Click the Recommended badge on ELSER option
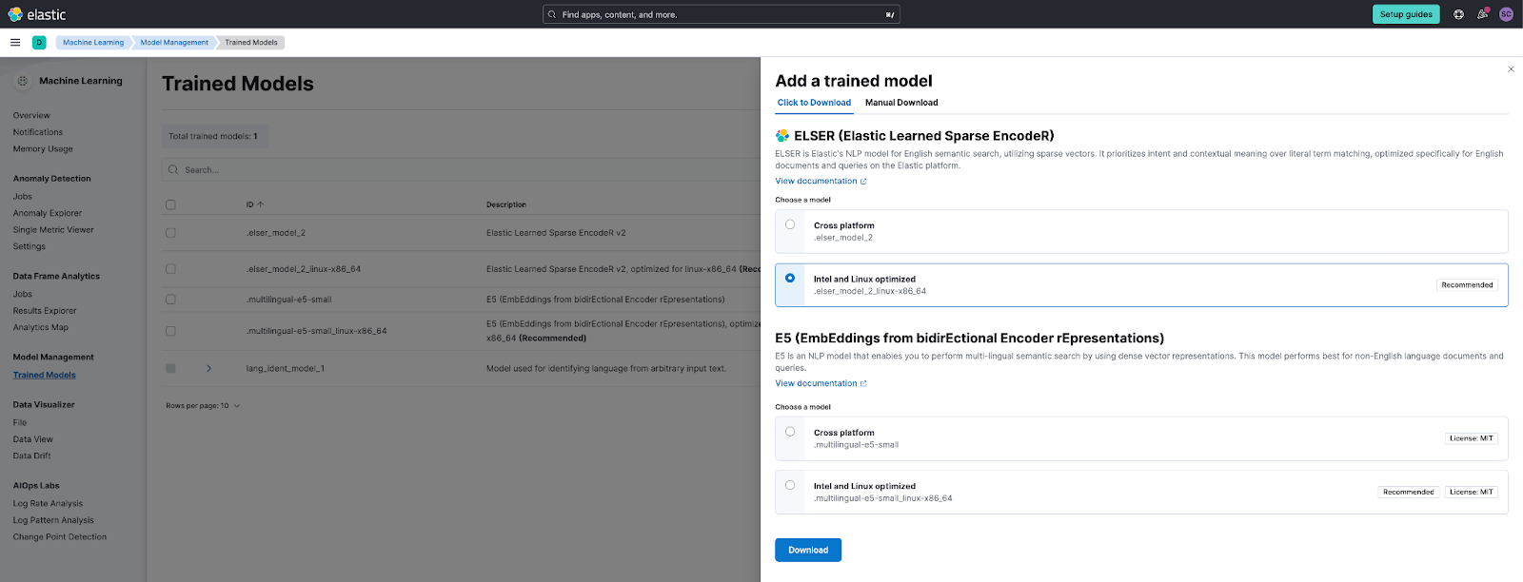Screen dimensions: 1523x582 (x=1467, y=285)
